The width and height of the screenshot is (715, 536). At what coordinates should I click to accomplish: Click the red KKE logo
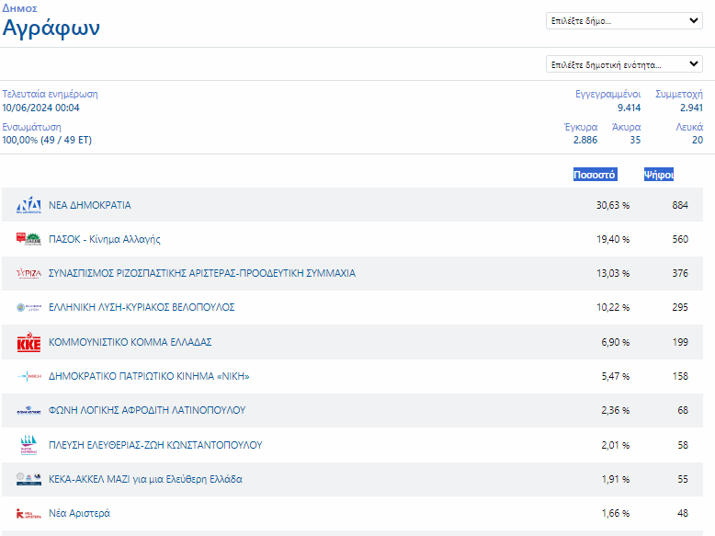(28, 342)
